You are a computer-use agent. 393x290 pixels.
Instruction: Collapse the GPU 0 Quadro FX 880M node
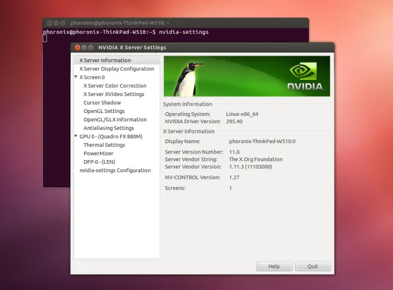click(x=76, y=137)
